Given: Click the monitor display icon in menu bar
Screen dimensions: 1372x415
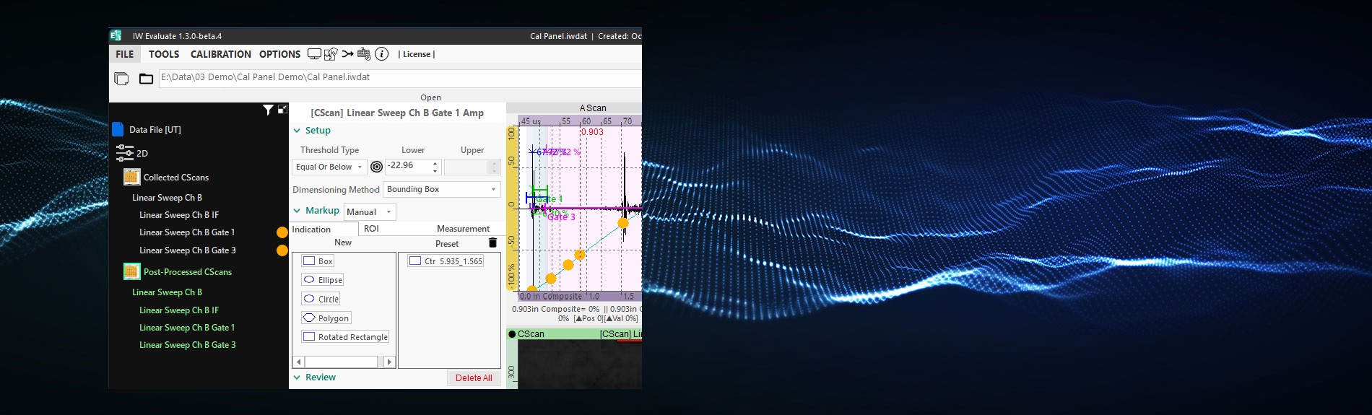Looking at the screenshot, I should pyautogui.click(x=314, y=54).
